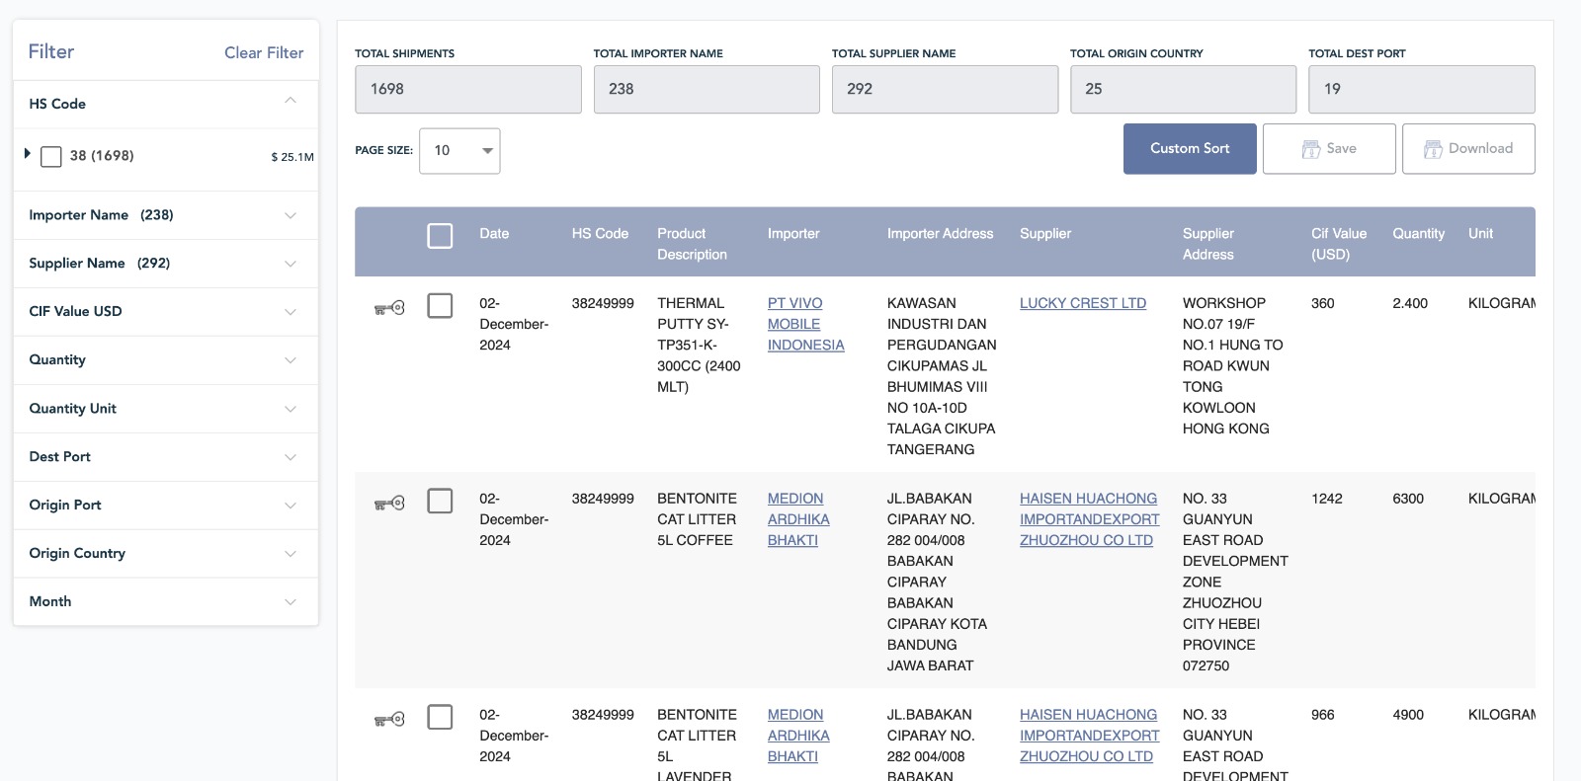This screenshot has height=781, width=1581.
Task: Click the Download button icon
Action: click(x=1433, y=149)
